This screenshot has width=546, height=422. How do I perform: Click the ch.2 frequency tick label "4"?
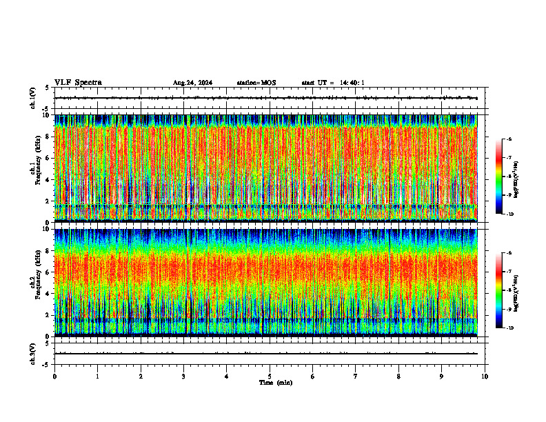[x=48, y=294]
